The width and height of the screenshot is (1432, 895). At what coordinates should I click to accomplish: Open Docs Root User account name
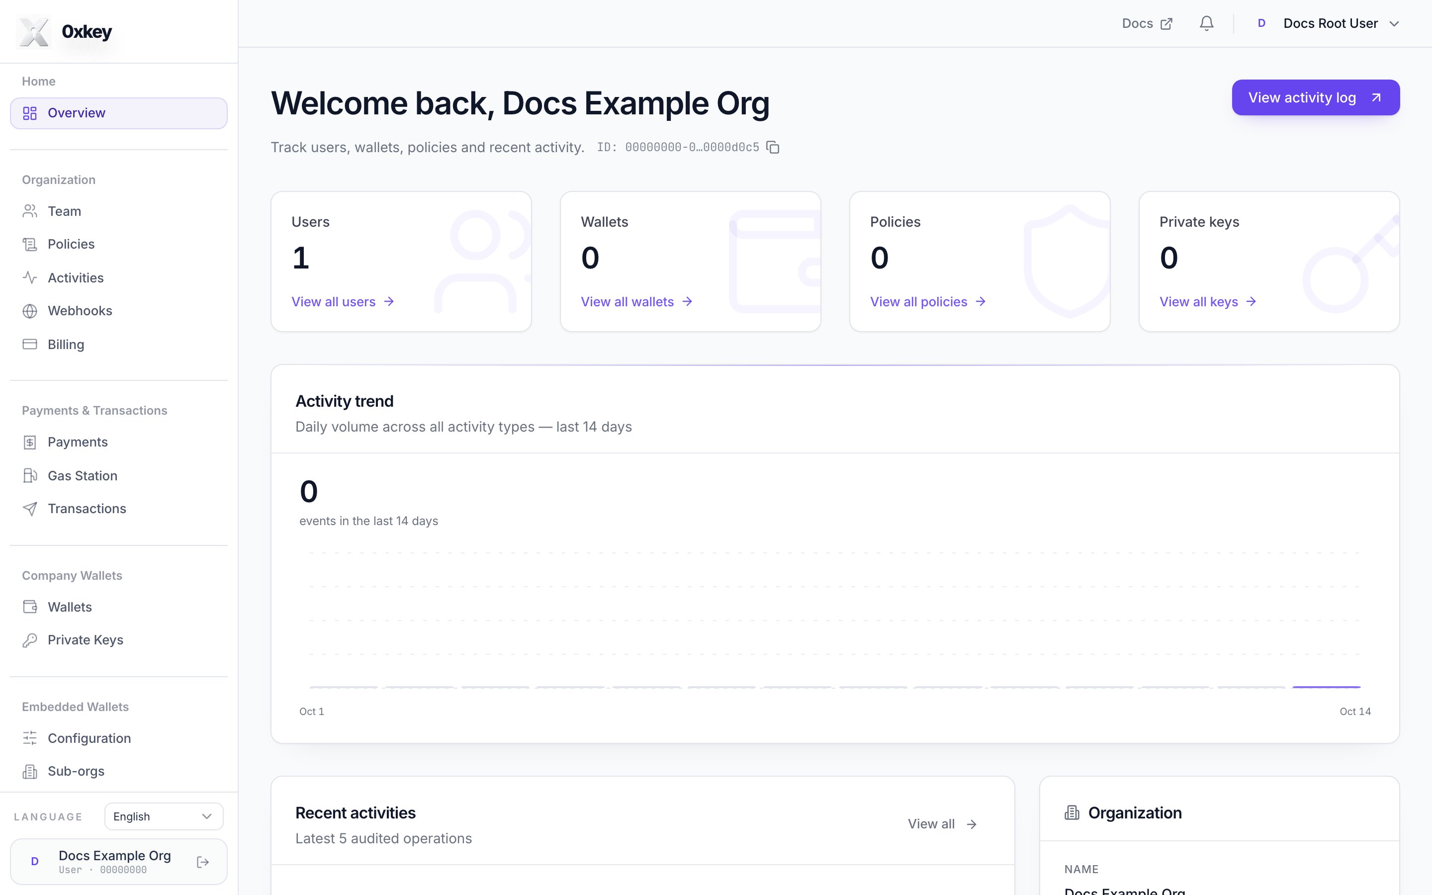coord(1330,24)
